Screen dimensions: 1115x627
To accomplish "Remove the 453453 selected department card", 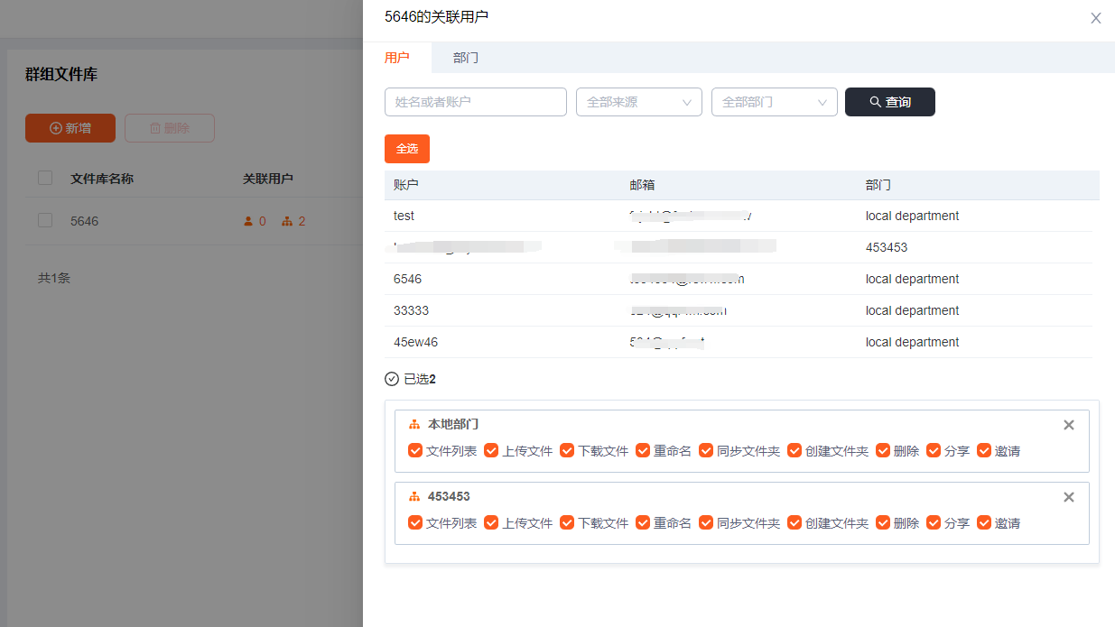I will click(x=1068, y=497).
